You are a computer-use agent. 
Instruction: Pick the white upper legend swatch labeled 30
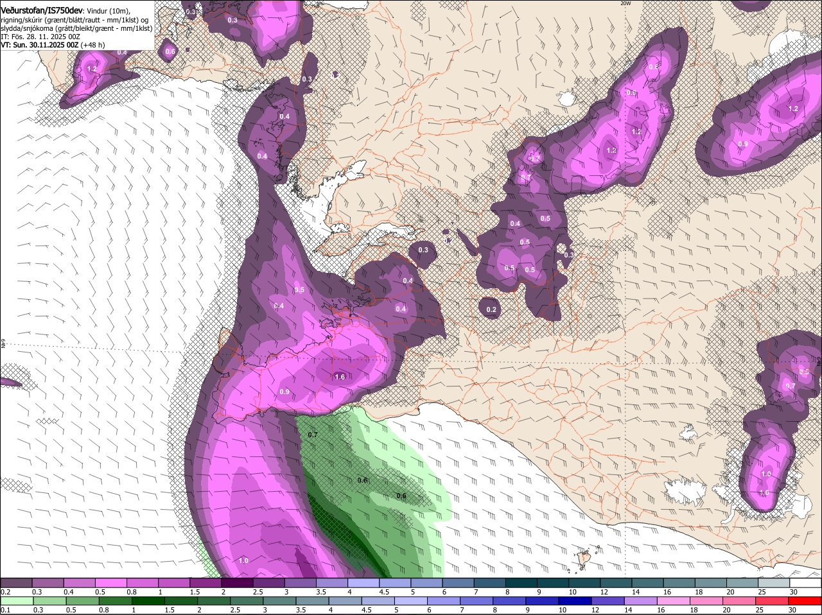coord(806,582)
